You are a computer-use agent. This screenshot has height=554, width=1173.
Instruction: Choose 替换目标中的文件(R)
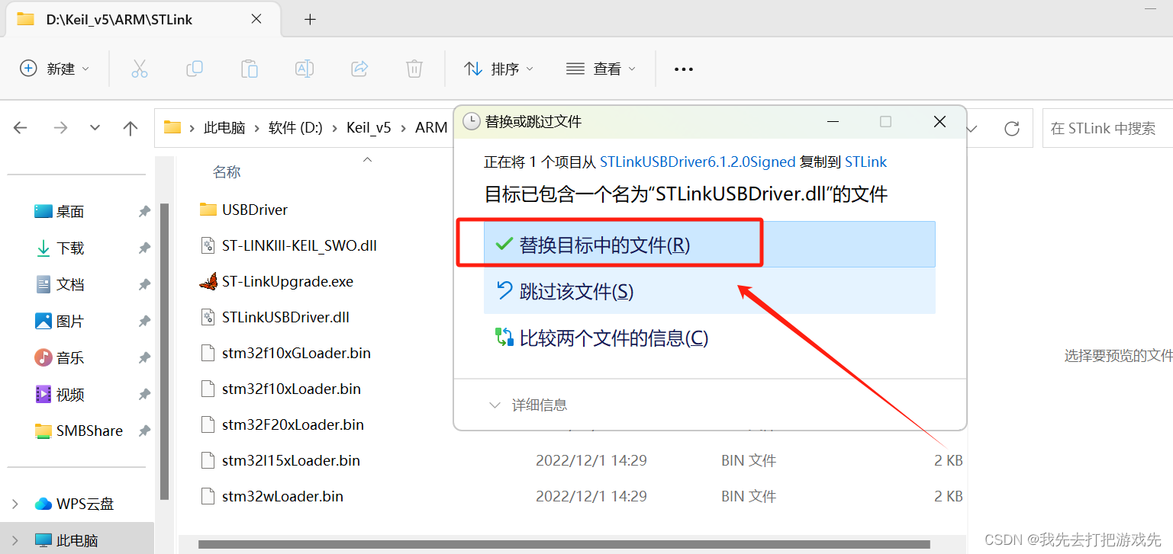point(710,245)
